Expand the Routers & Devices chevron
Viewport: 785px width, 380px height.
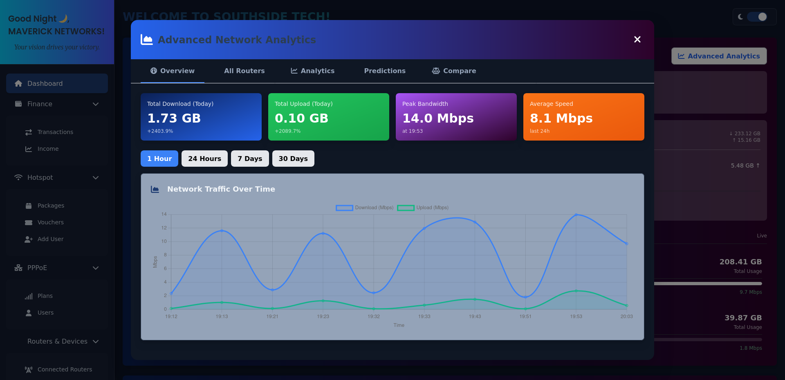tap(96, 342)
